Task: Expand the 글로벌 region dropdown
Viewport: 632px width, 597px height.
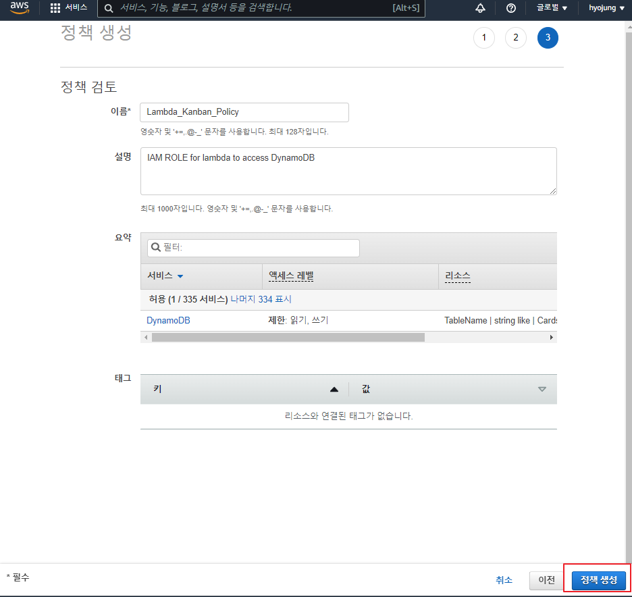Action: coord(552,8)
